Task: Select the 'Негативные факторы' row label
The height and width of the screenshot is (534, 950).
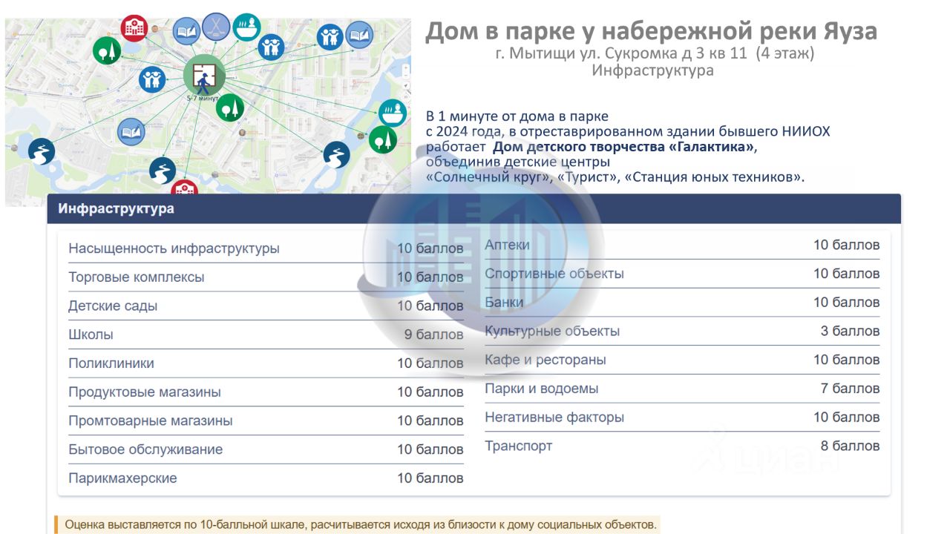Action: point(554,418)
